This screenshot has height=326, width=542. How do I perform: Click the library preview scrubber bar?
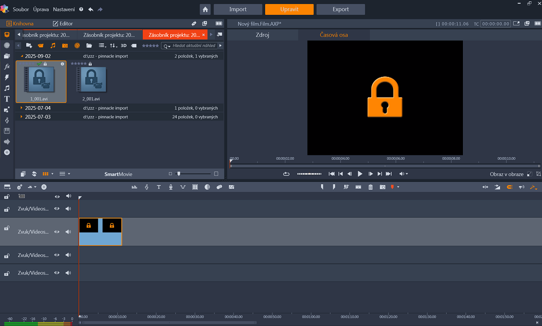tap(385, 166)
